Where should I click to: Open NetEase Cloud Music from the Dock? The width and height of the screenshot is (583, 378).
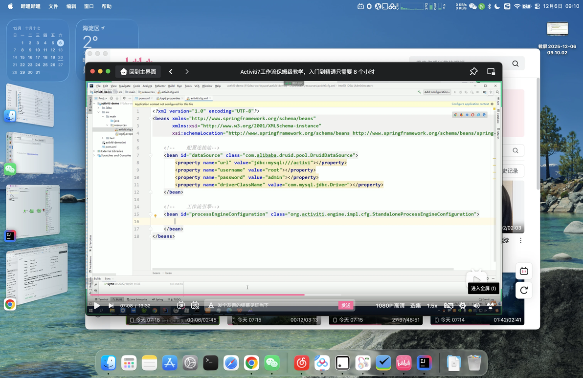[x=302, y=363]
